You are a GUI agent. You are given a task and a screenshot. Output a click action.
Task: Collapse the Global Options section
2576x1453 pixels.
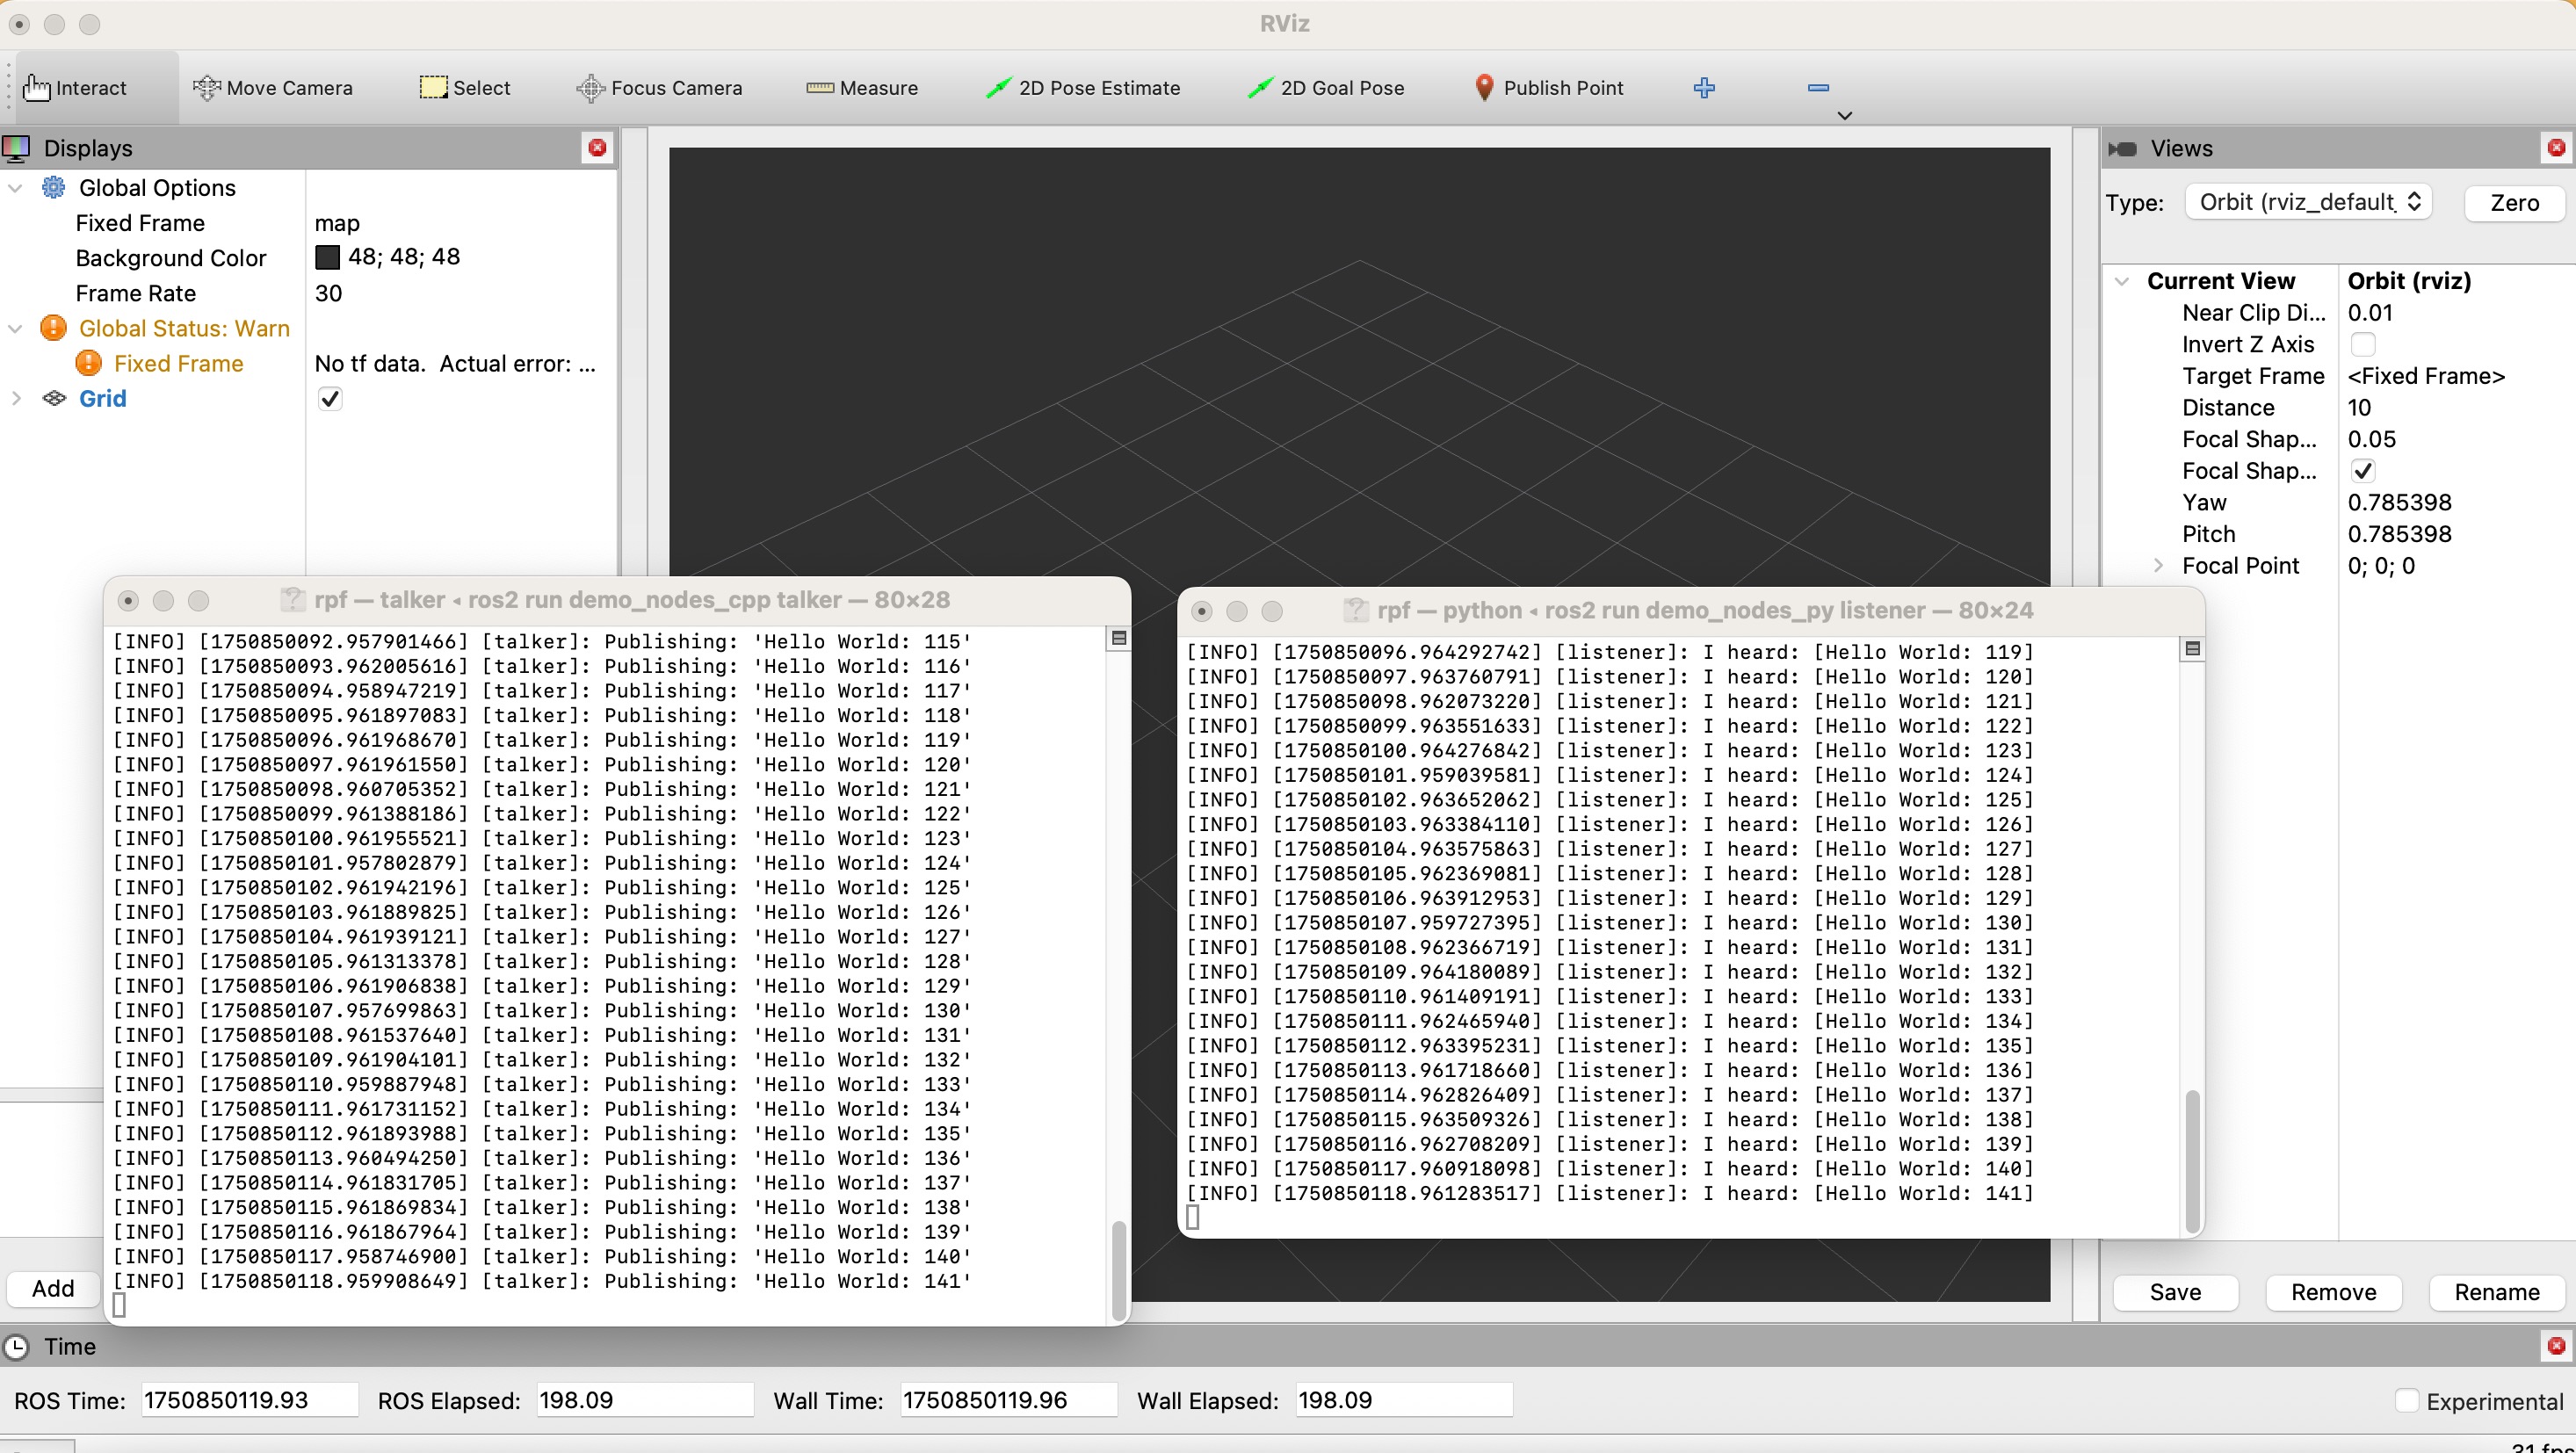[x=15, y=187]
